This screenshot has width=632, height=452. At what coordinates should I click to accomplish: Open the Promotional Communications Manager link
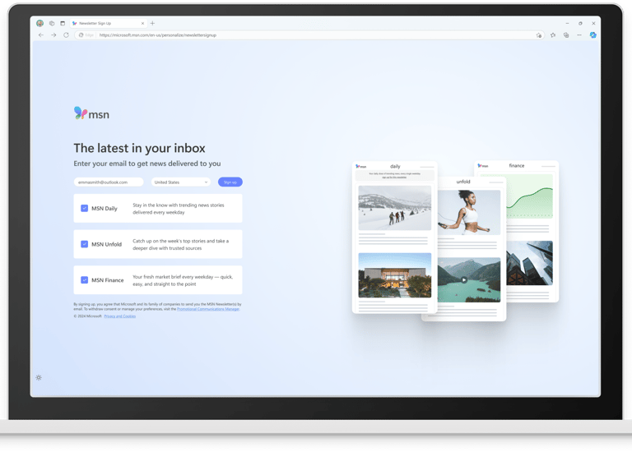208,309
